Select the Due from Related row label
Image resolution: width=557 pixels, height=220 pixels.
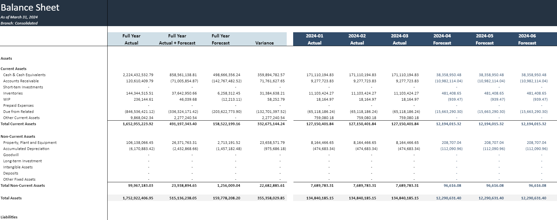(x=18, y=112)
